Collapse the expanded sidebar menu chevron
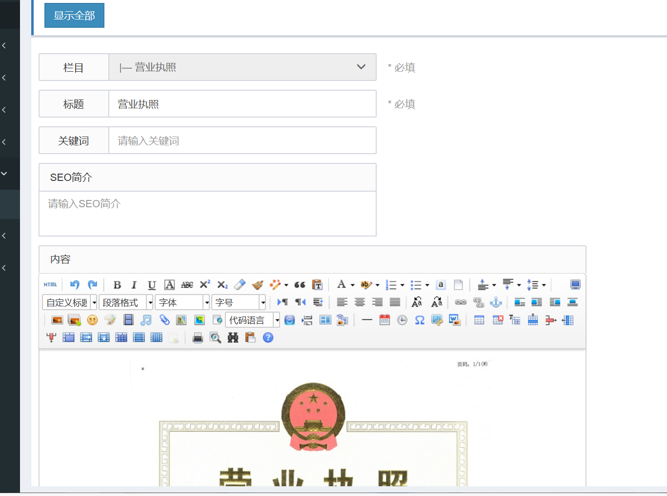The image size is (667, 496). [x=4, y=173]
